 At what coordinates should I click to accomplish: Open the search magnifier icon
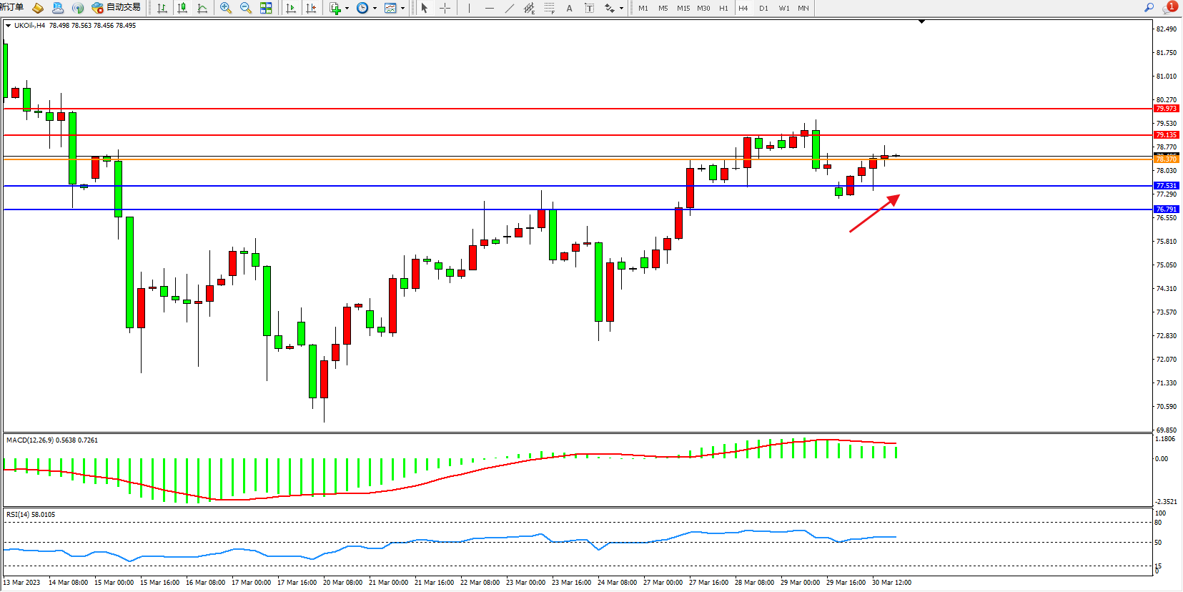[1149, 7]
